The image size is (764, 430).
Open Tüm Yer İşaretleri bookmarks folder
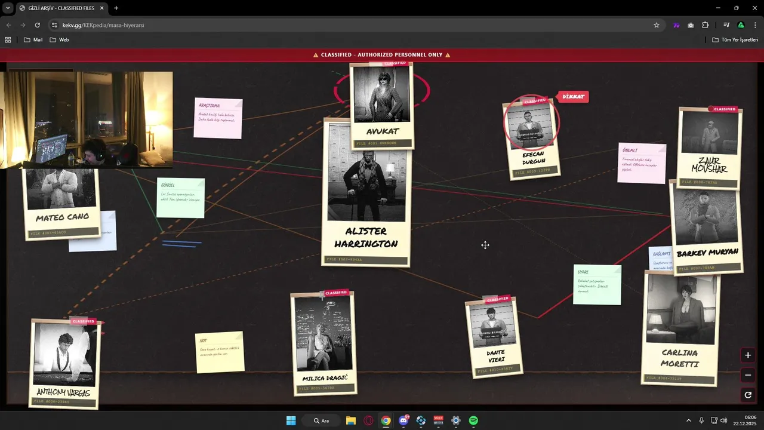(x=735, y=39)
